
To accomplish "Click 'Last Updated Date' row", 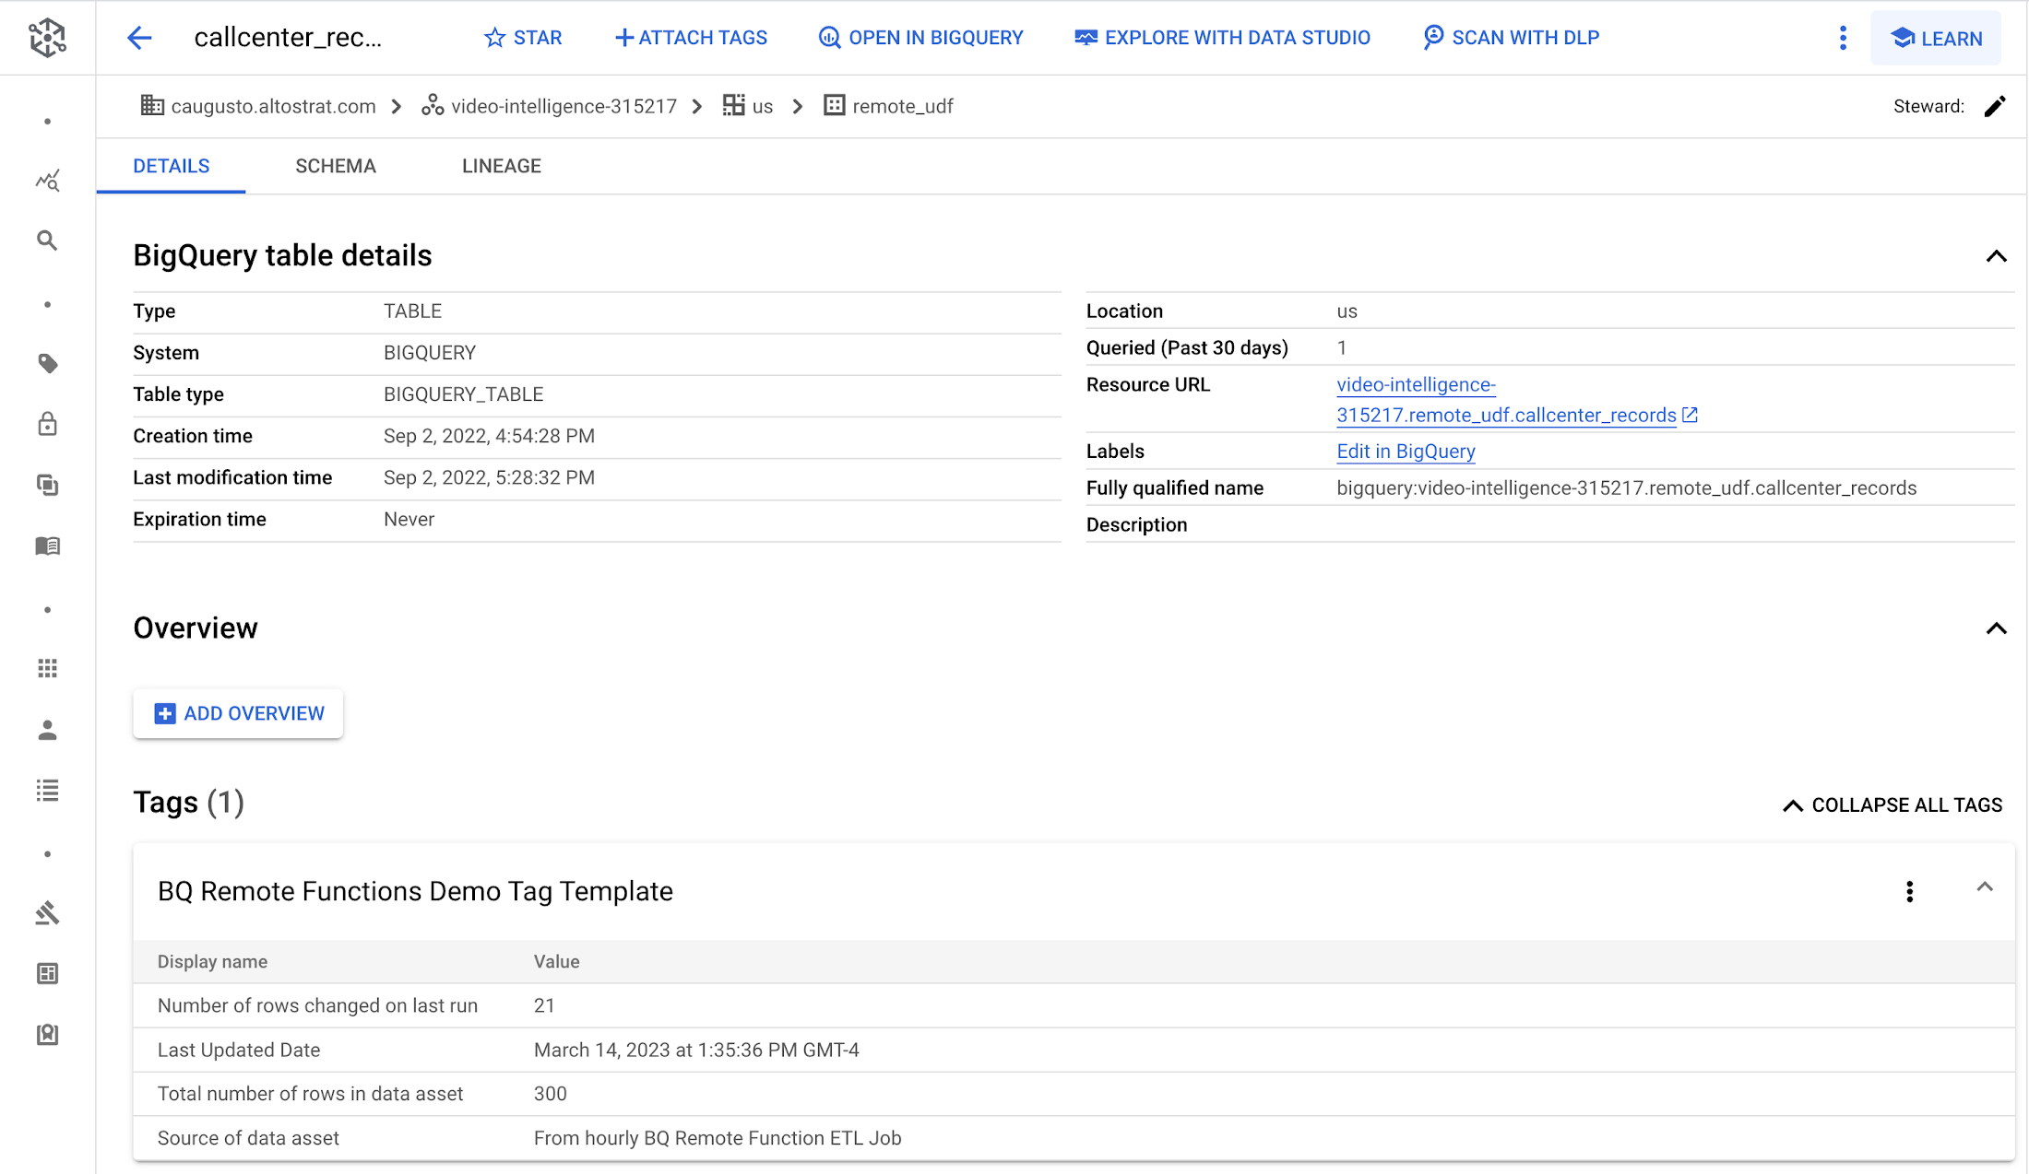I will click(1074, 1050).
